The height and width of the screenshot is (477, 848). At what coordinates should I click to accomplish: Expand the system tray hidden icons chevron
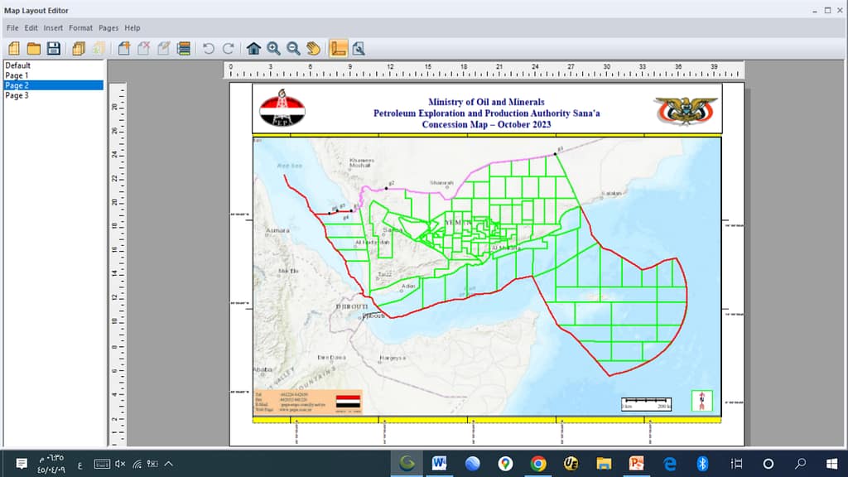(169, 464)
